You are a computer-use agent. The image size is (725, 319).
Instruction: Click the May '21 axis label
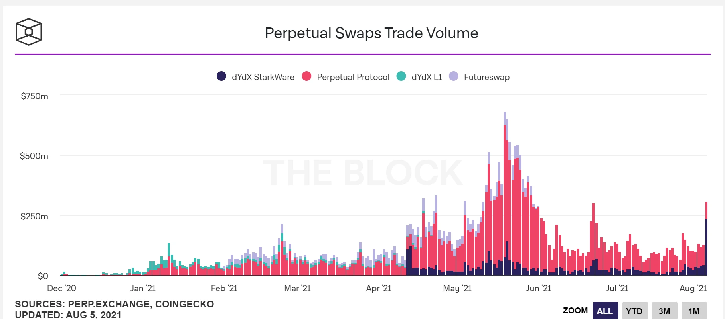[x=457, y=288]
